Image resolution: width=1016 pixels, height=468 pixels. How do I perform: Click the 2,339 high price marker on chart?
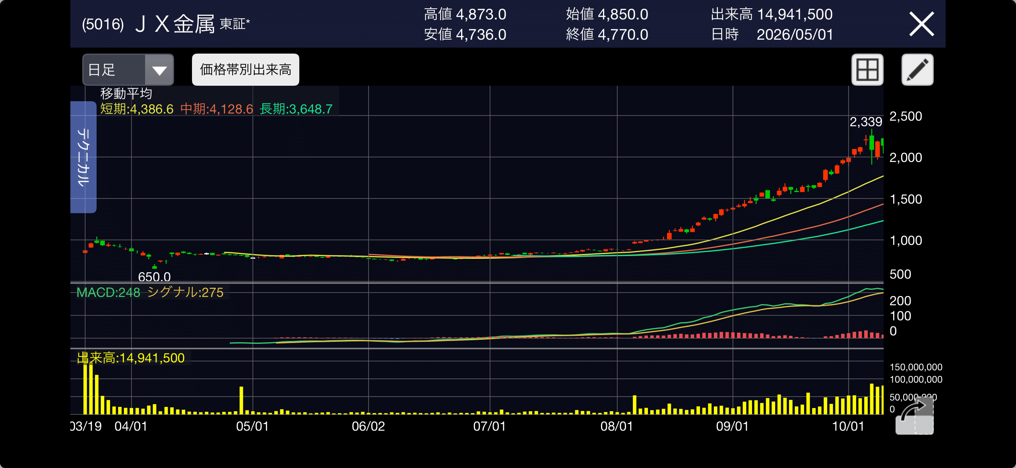point(866,122)
